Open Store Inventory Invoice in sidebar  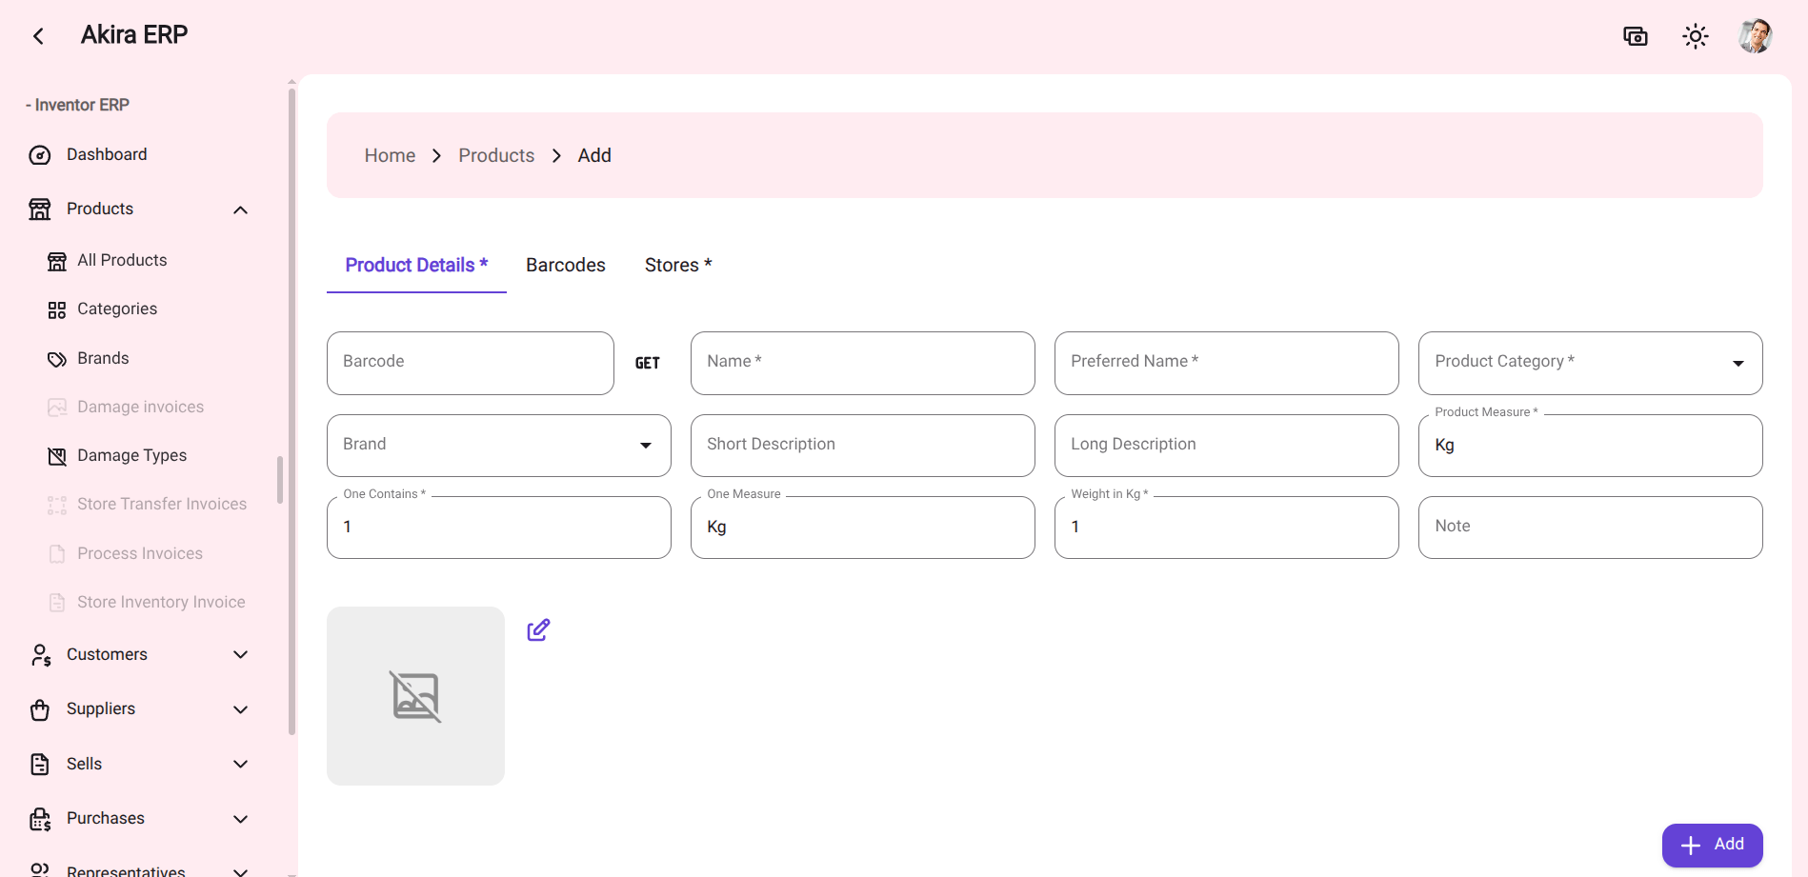click(x=161, y=602)
